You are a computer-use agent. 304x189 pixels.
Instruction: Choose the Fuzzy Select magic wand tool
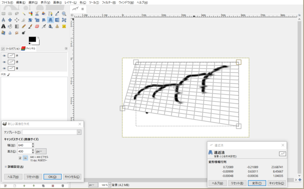coord(23,13)
